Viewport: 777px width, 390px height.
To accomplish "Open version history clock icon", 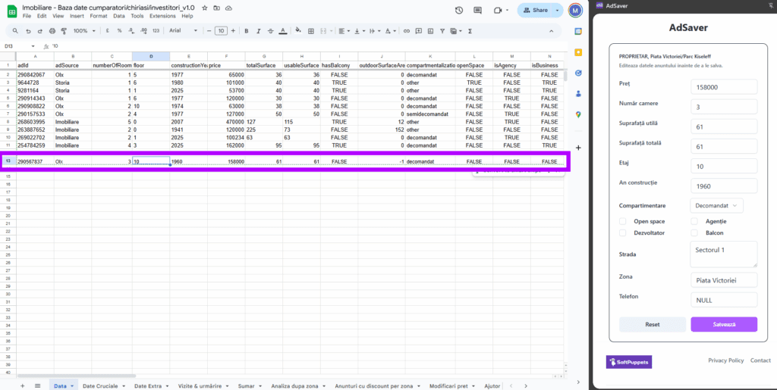I will point(458,11).
